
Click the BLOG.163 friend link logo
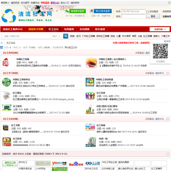(x=43, y=163)
